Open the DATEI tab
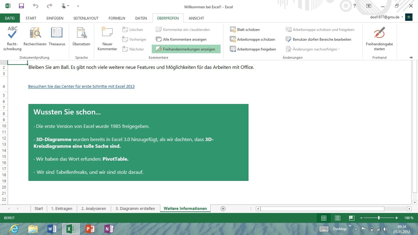This screenshot has height=235, width=418. pyautogui.click(x=10, y=18)
